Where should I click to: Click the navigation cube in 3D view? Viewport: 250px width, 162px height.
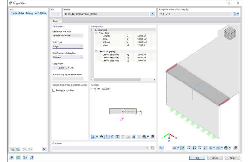pyautogui.click(x=230, y=33)
